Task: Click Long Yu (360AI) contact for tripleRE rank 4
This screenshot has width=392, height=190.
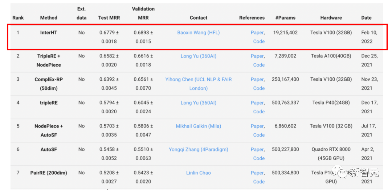Action: pos(198,103)
